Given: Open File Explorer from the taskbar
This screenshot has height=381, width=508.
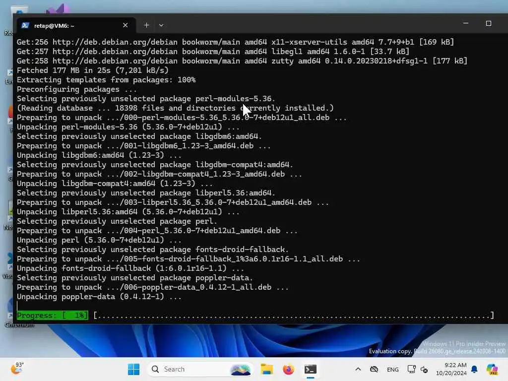Looking at the screenshot, I should (x=266, y=369).
